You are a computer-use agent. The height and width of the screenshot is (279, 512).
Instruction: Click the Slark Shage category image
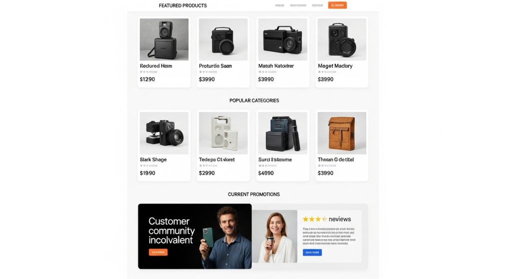pyautogui.click(x=164, y=133)
